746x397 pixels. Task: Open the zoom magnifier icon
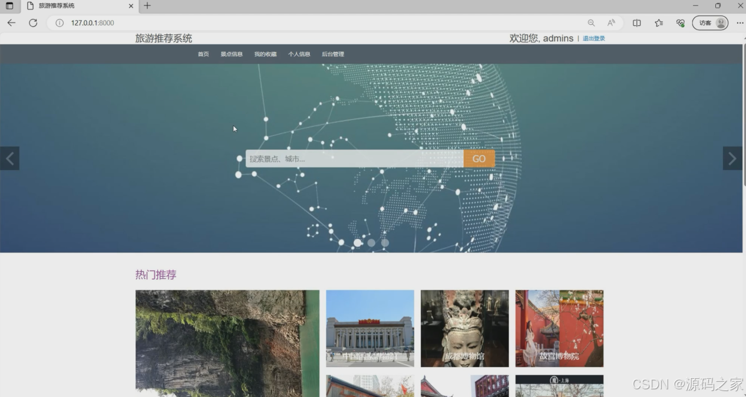591,23
